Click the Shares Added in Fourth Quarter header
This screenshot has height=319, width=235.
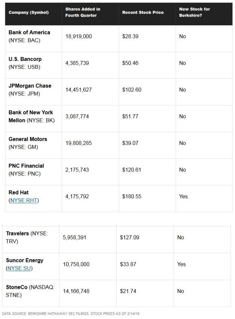[83, 12]
